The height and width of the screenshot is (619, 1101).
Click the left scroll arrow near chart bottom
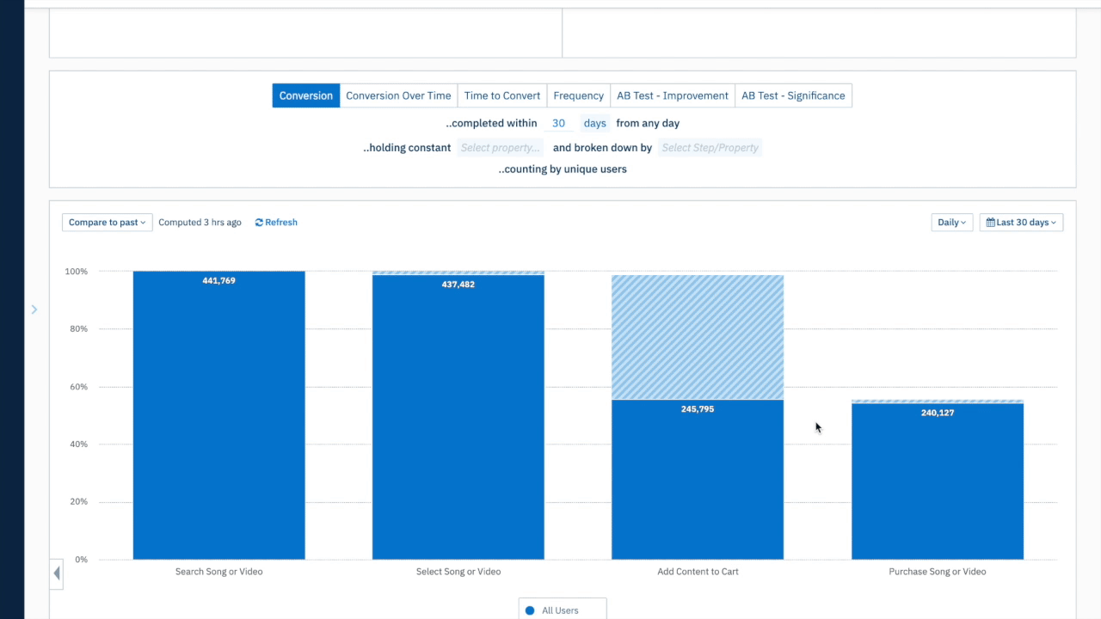pos(57,573)
